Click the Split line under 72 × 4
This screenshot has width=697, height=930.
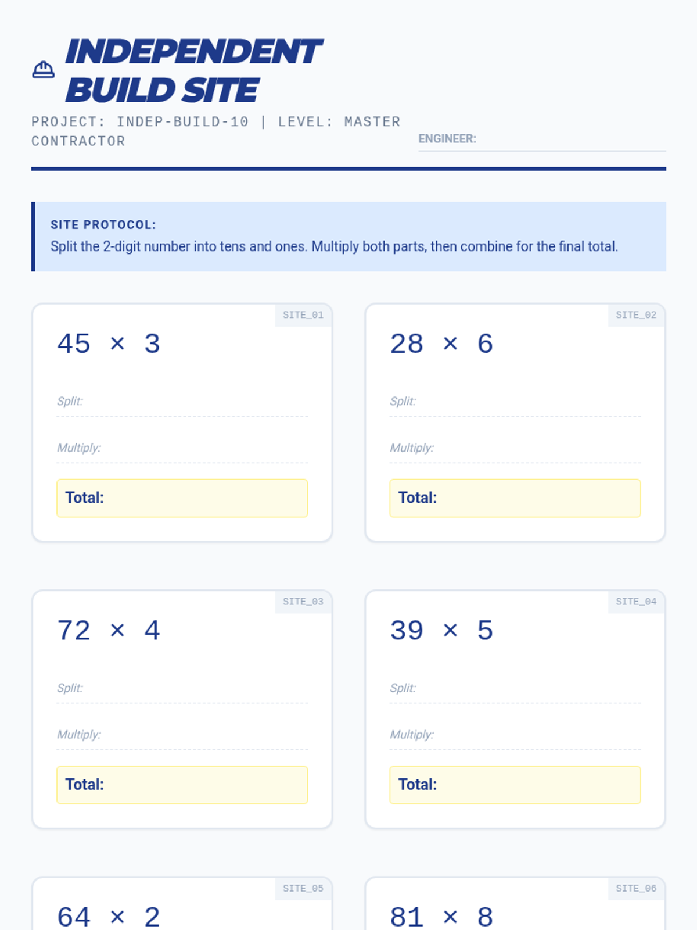182,689
